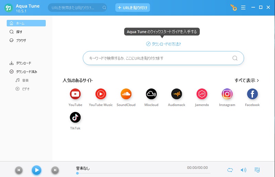The height and width of the screenshot is (177, 275).
Task: Focus the main keyword search field
Action: [163, 58]
